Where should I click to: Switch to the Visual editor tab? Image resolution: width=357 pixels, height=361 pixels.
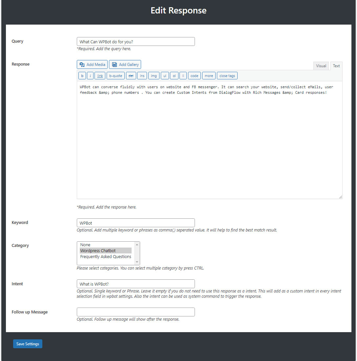pyautogui.click(x=321, y=66)
